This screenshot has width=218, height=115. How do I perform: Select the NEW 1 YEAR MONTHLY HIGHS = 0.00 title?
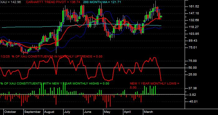[x=55, y=84]
